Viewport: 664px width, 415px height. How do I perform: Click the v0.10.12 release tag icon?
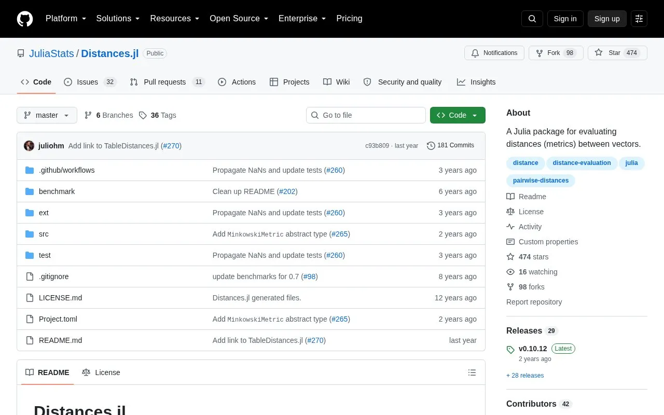point(510,349)
